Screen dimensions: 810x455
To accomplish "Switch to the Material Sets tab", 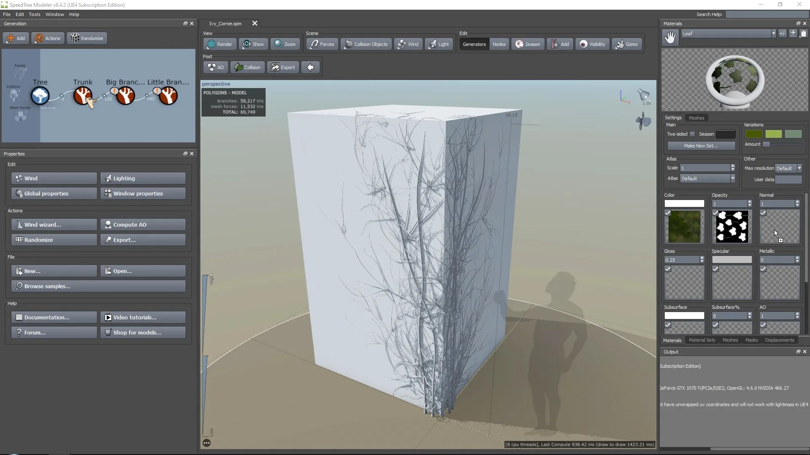I will (702, 340).
